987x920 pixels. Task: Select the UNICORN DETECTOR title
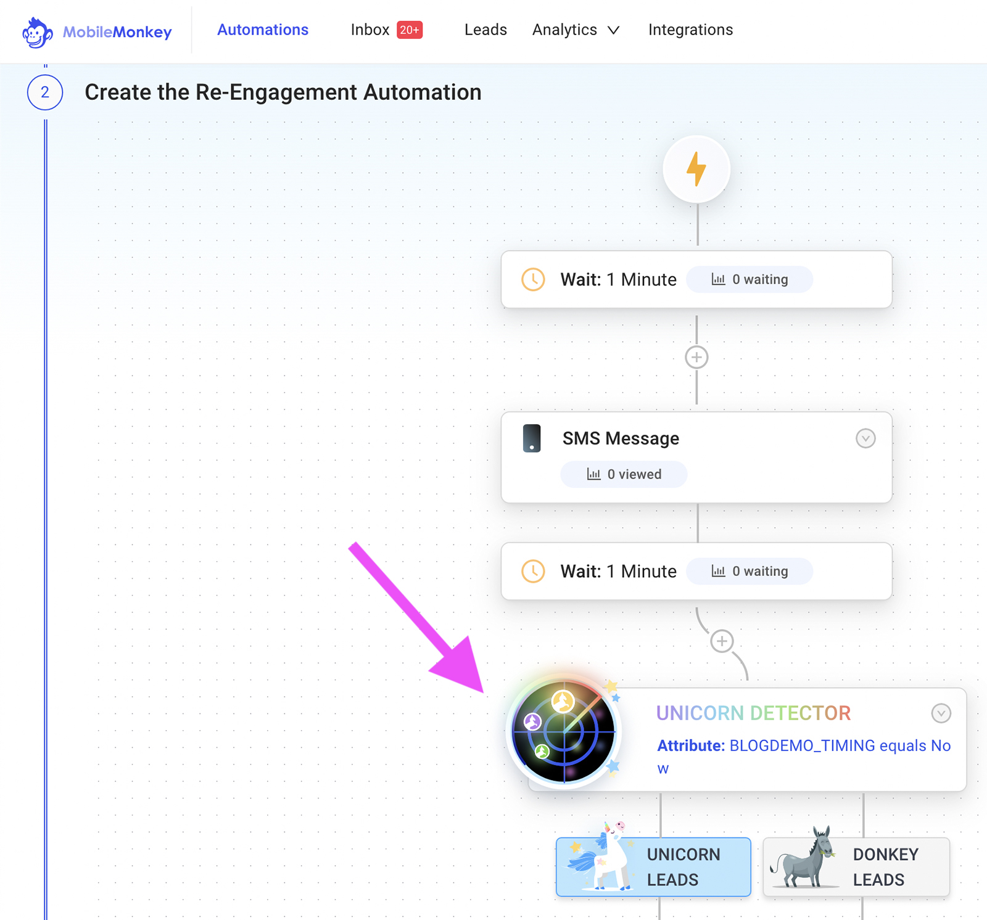(753, 713)
